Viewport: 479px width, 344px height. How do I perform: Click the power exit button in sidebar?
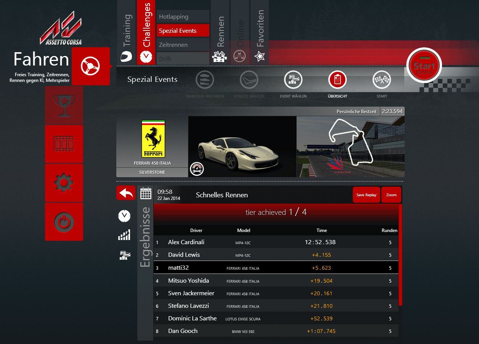64,222
